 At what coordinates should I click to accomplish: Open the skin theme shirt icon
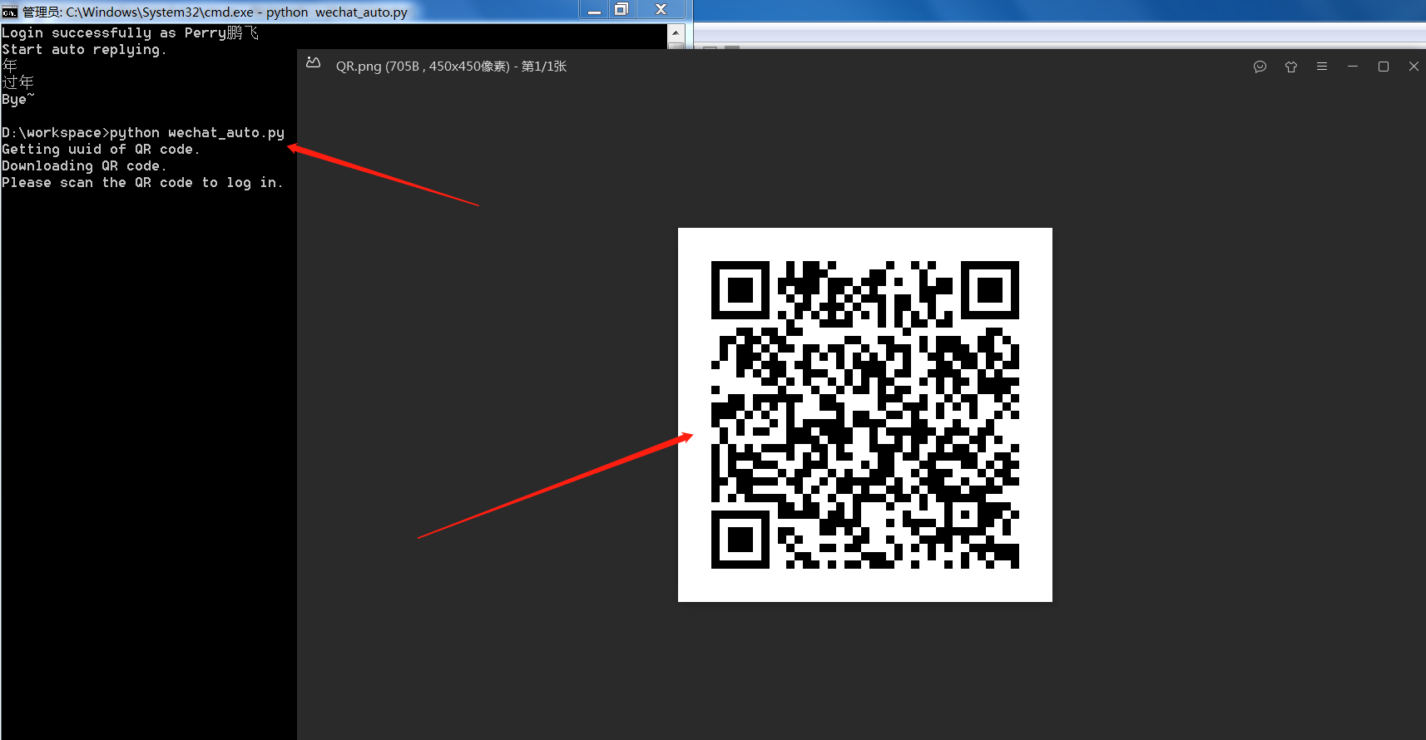(x=1291, y=67)
